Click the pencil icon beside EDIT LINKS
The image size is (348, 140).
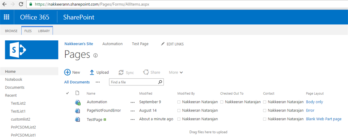click(163, 44)
